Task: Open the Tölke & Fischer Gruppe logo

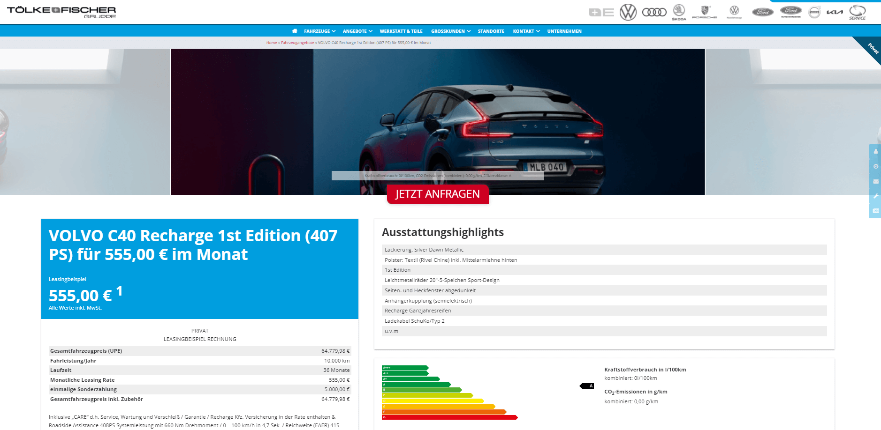Action: tap(61, 12)
